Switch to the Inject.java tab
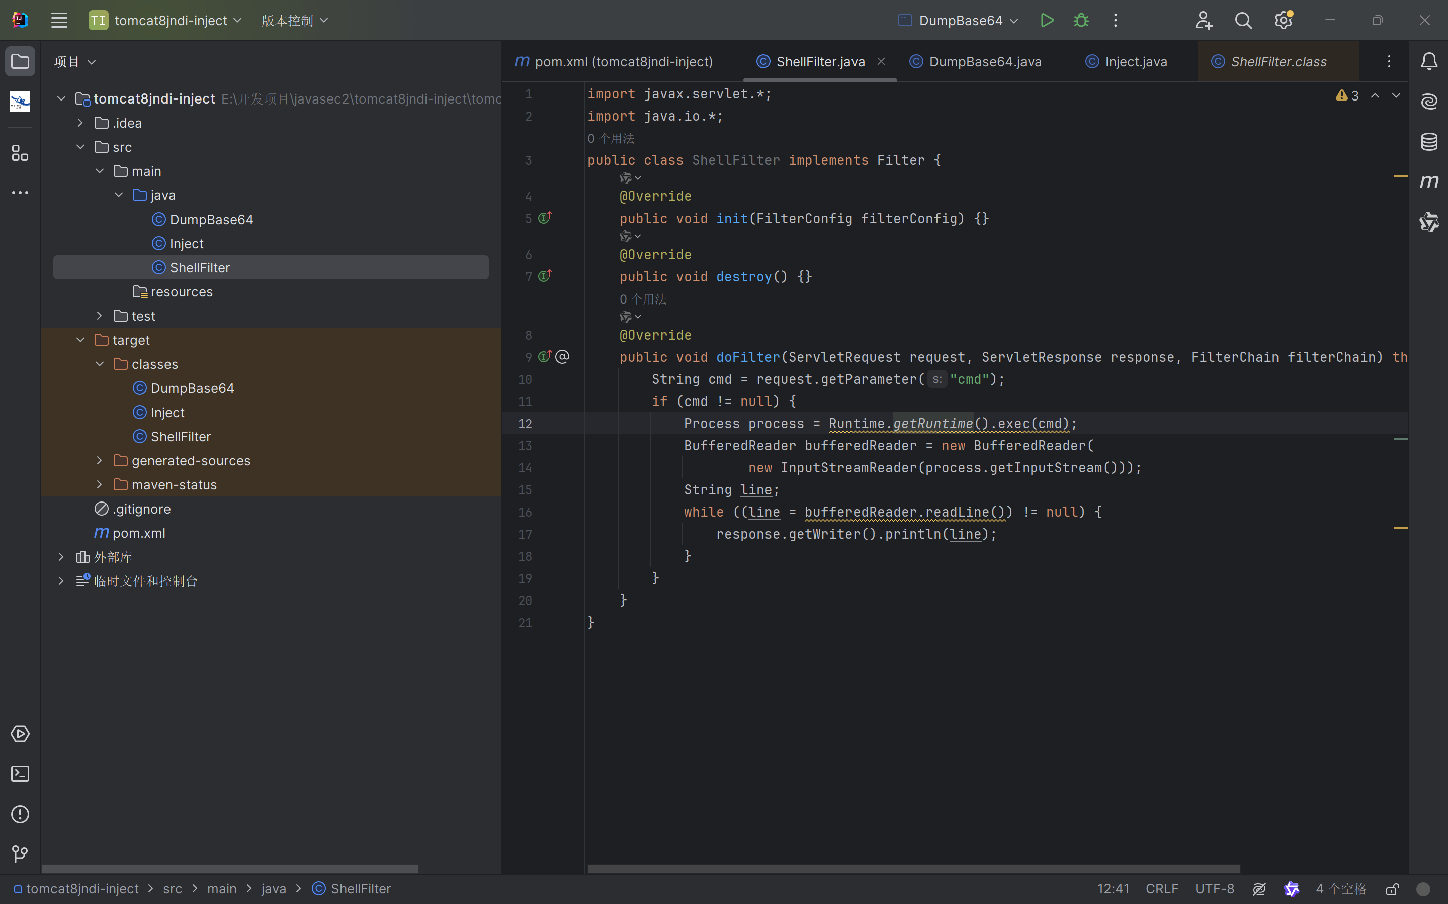The image size is (1448, 904). pos(1135,62)
